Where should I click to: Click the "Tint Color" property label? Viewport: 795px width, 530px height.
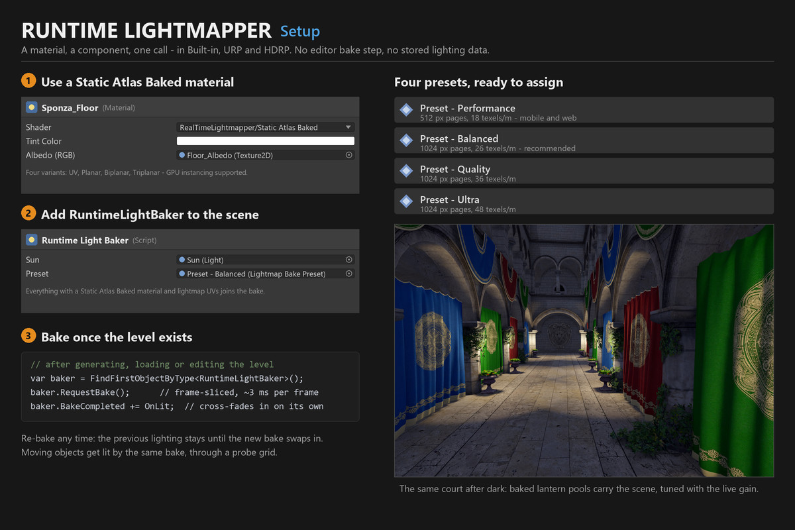coord(44,141)
